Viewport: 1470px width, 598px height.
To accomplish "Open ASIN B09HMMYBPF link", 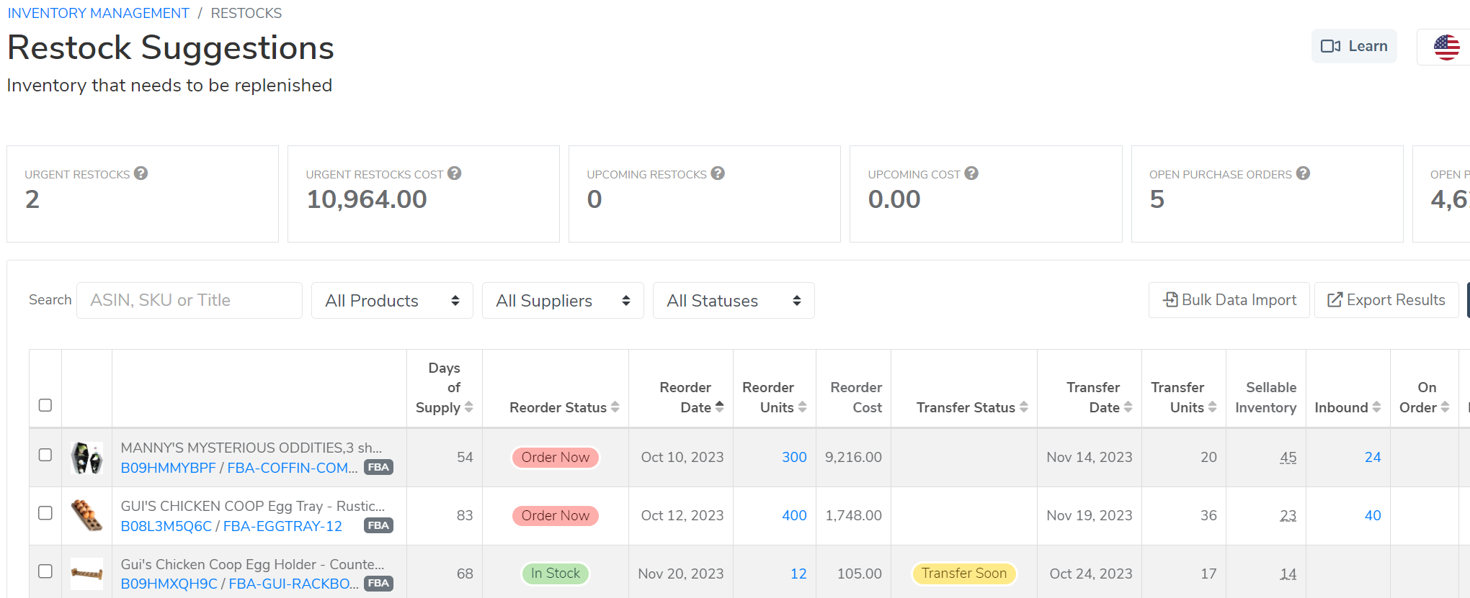I will point(169,468).
